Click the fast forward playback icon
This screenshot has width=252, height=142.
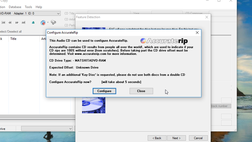pos(17,23)
